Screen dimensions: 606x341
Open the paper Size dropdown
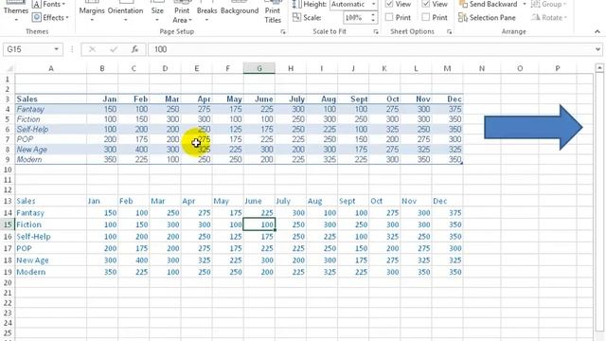click(x=157, y=11)
